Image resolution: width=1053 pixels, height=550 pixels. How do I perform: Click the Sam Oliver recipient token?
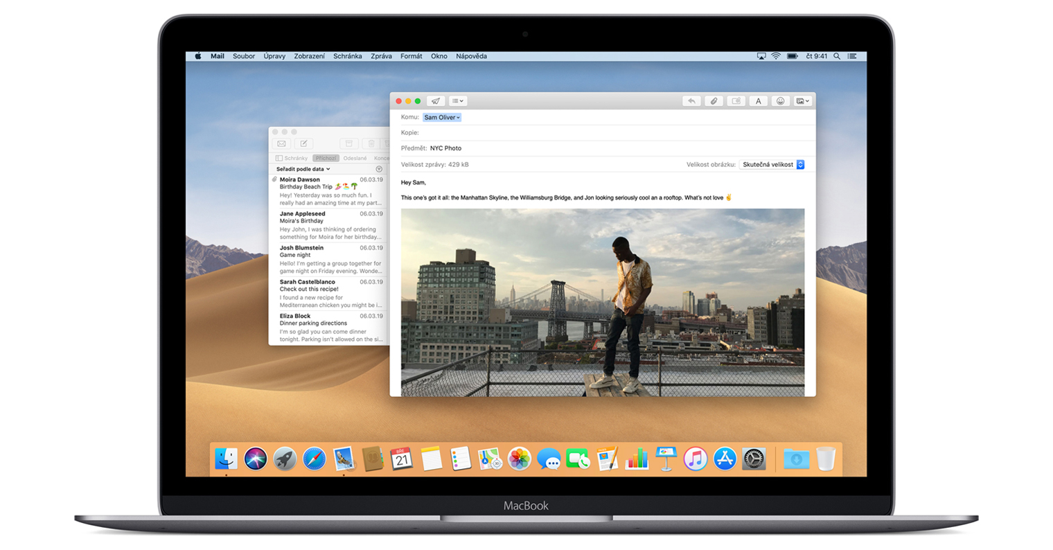(441, 118)
